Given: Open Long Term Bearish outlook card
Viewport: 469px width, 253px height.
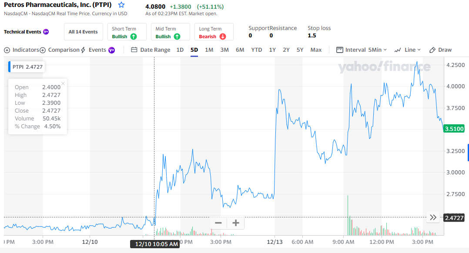Looking at the screenshot, I should coord(214,32).
